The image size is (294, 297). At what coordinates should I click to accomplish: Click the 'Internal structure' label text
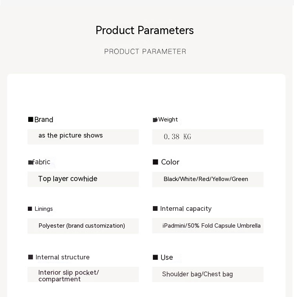pyautogui.click(x=63, y=257)
